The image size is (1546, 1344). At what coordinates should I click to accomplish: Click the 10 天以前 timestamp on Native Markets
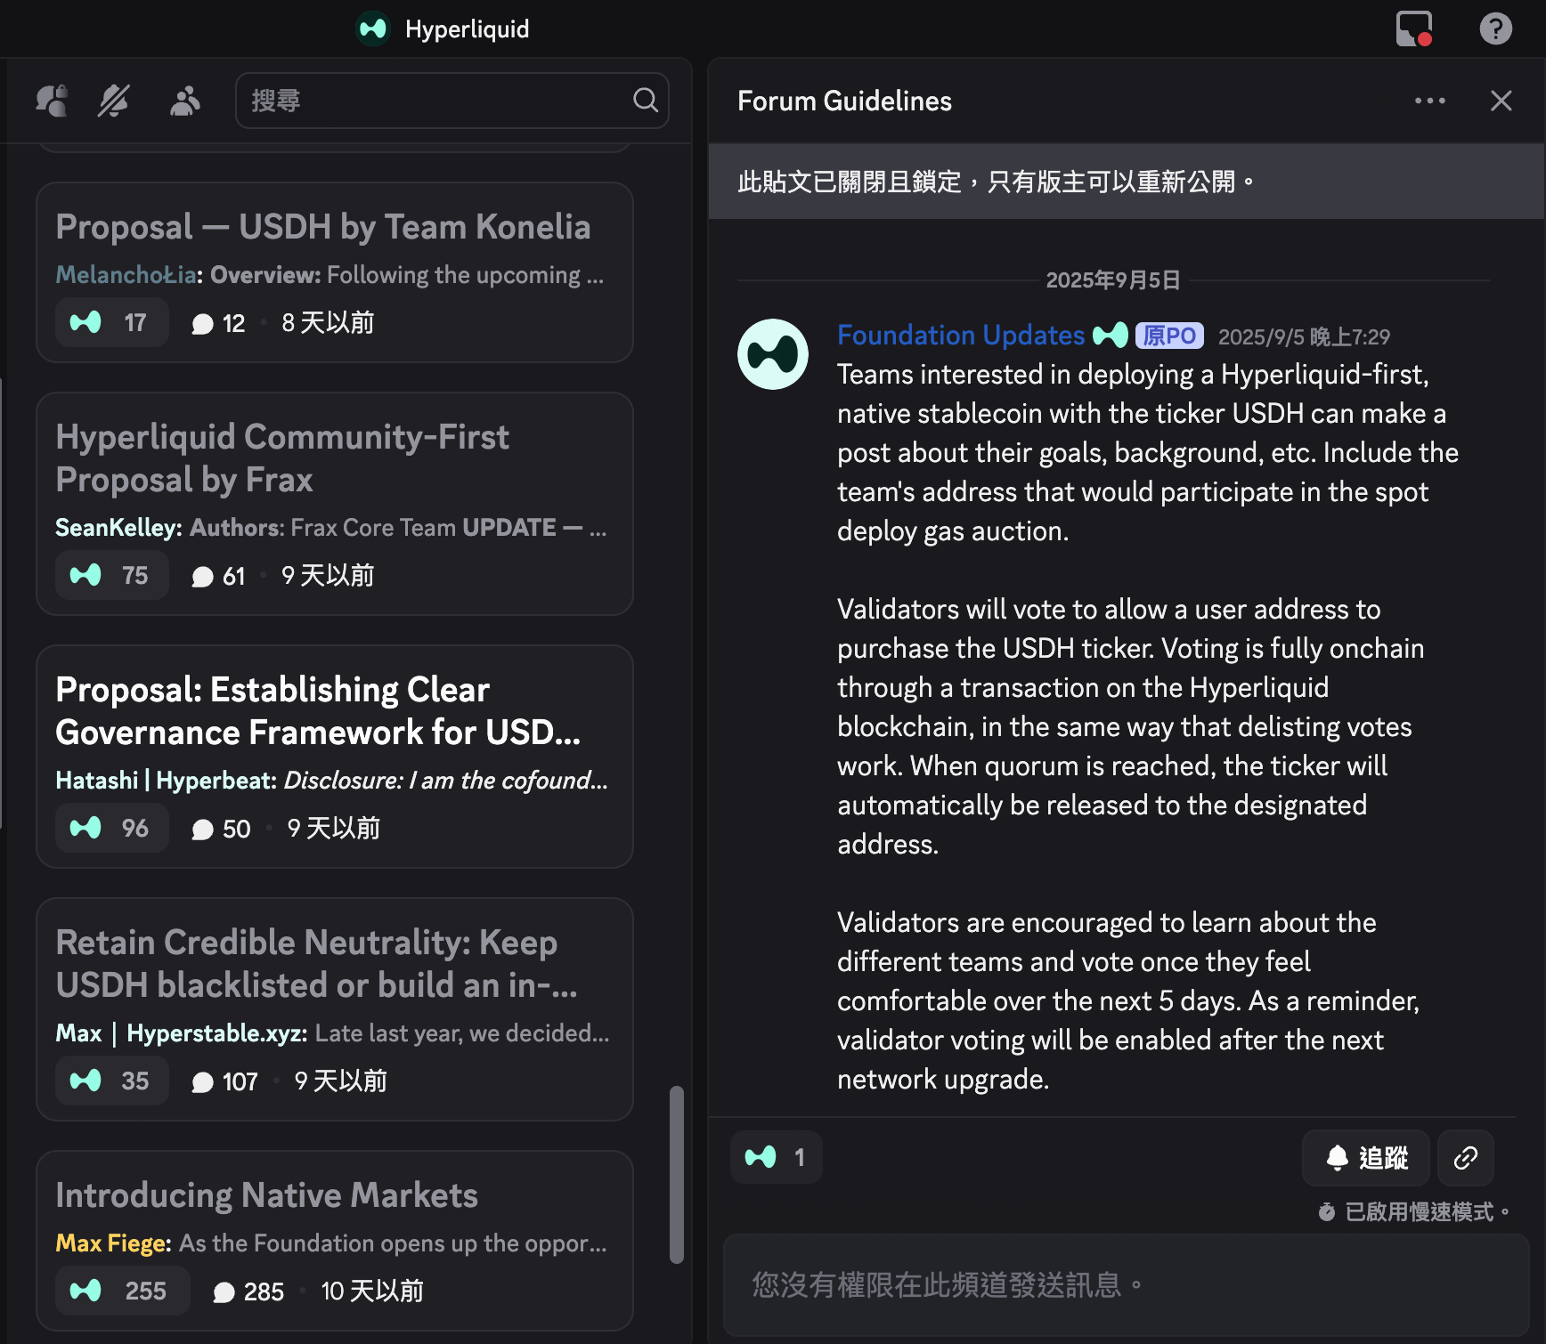[372, 1291]
